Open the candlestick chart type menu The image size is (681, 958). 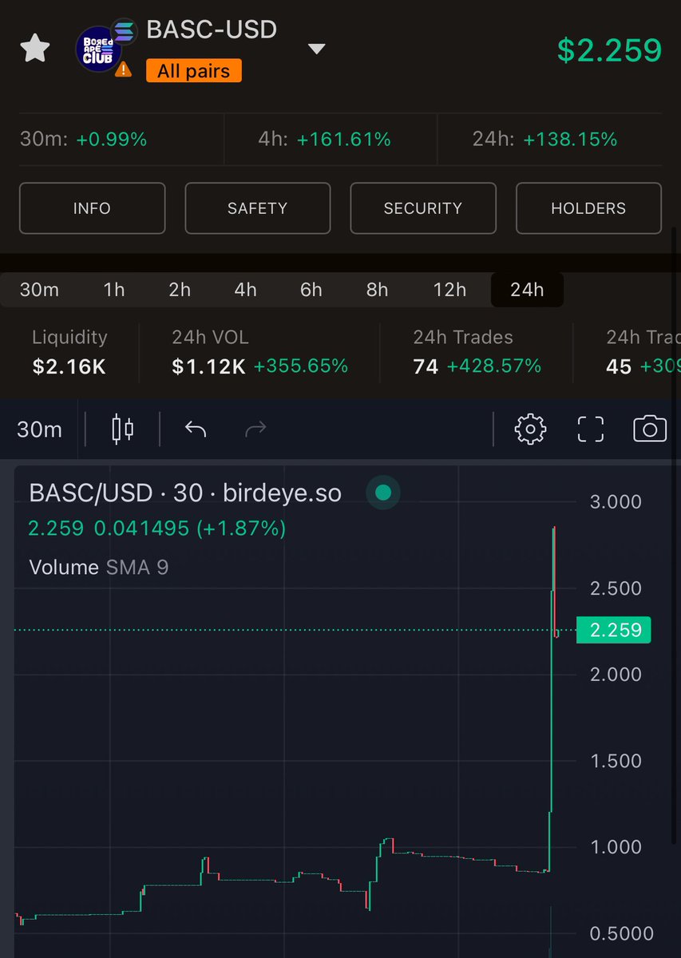coord(122,430)
